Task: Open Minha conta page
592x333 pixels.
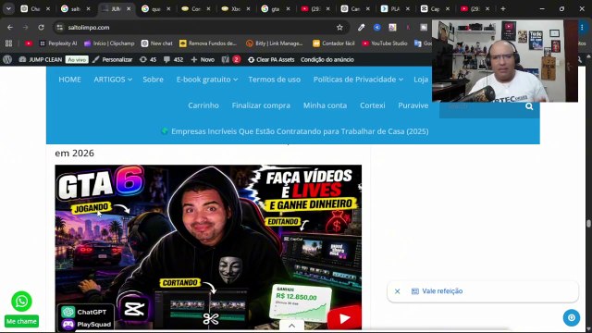Action: pyautogui.click(x=325, y=105)
